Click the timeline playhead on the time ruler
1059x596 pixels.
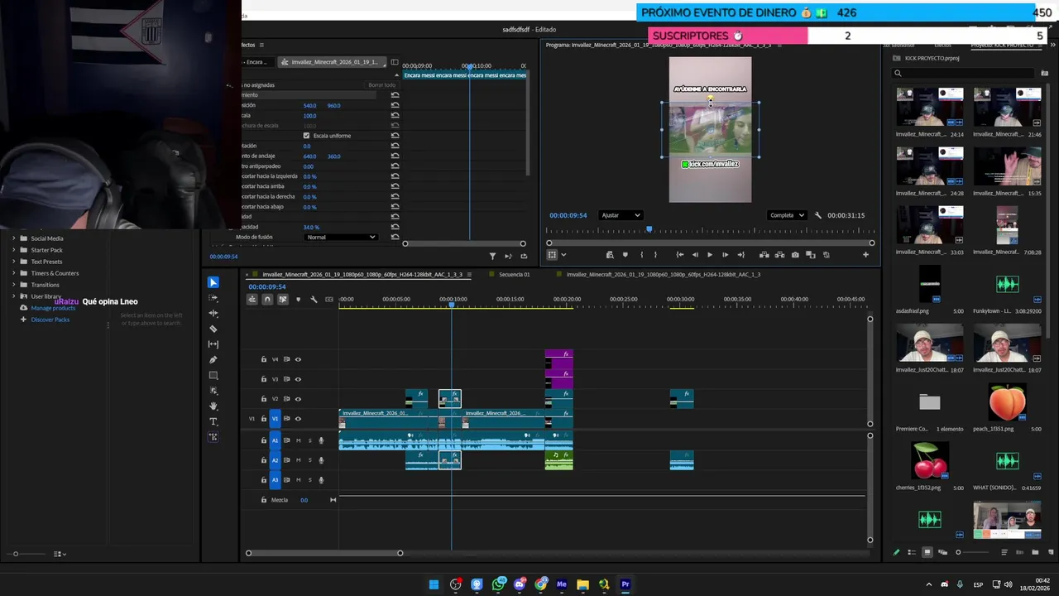[x=452, y=305]
